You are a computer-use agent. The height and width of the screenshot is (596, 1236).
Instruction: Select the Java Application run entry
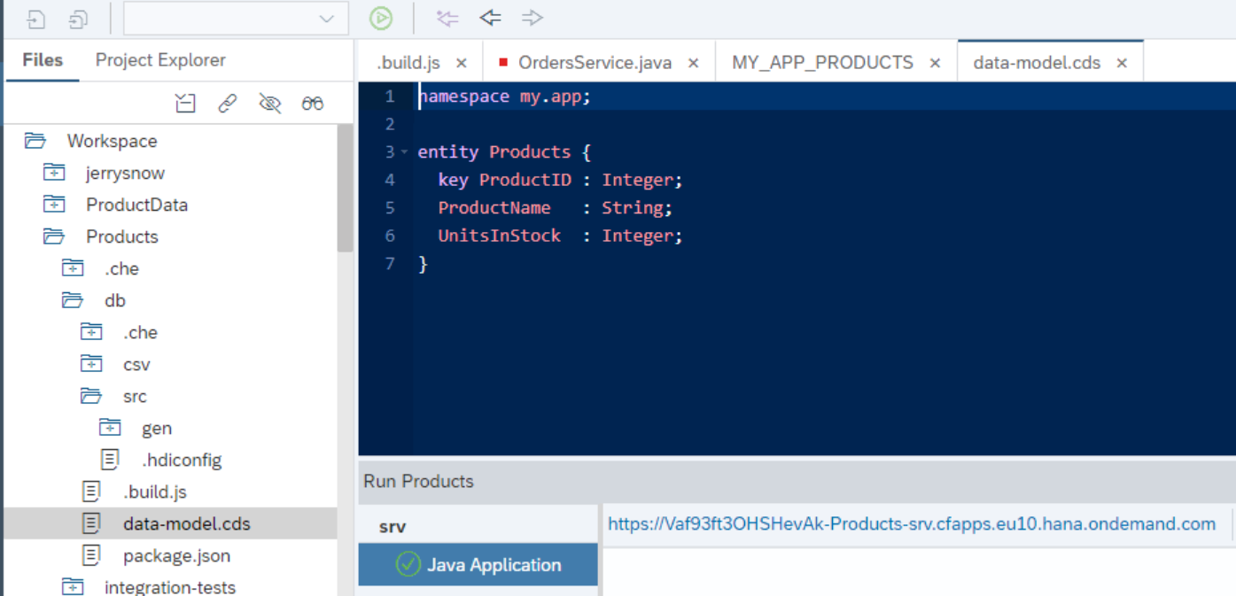click(478, 565)
